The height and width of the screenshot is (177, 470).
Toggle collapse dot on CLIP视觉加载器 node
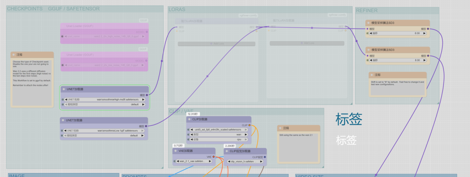227,151
